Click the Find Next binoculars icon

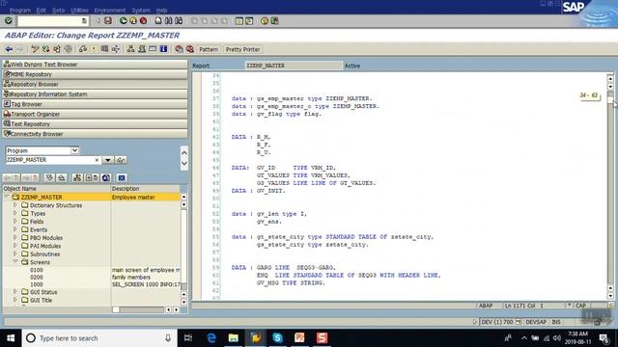coord(179,20)
